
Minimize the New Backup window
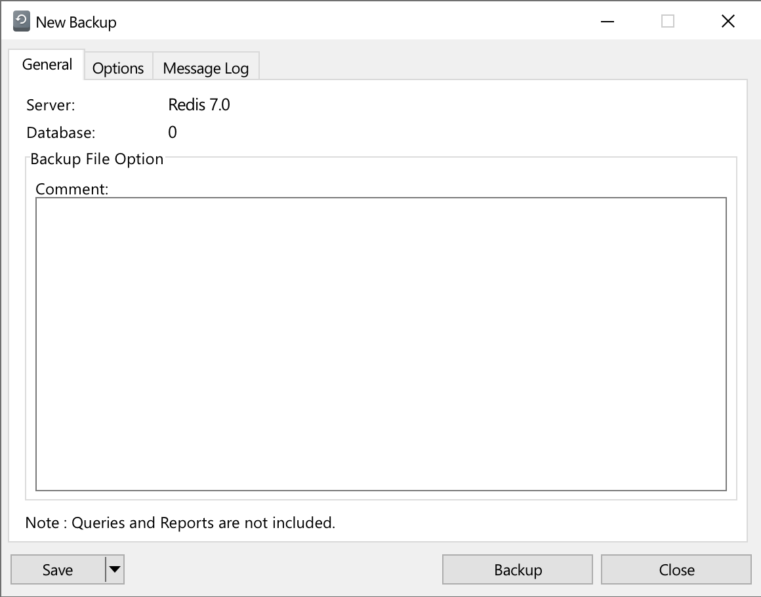click(607, 21)
